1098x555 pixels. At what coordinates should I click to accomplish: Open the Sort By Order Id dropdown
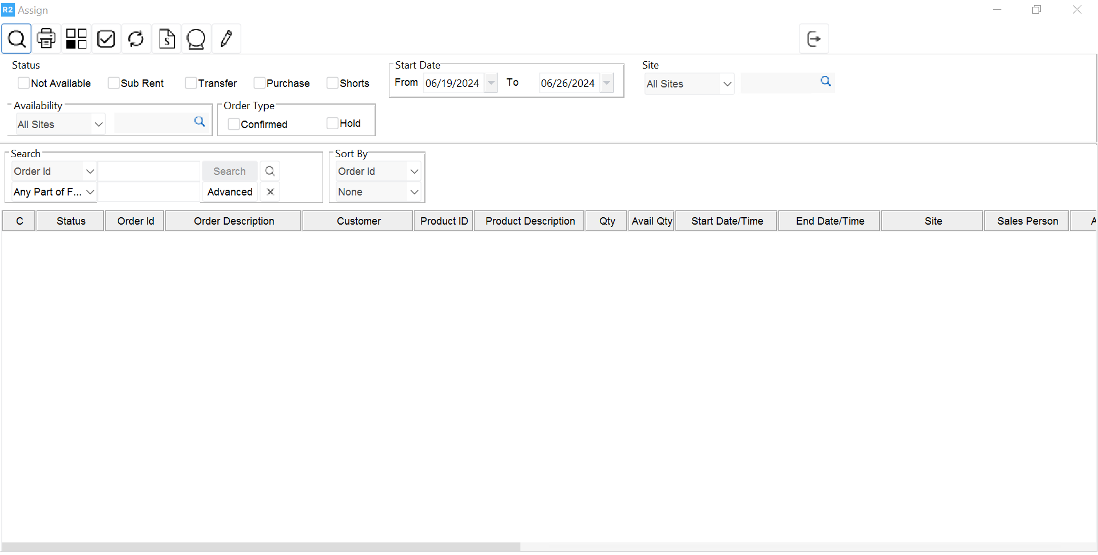(x=414, y=171)
